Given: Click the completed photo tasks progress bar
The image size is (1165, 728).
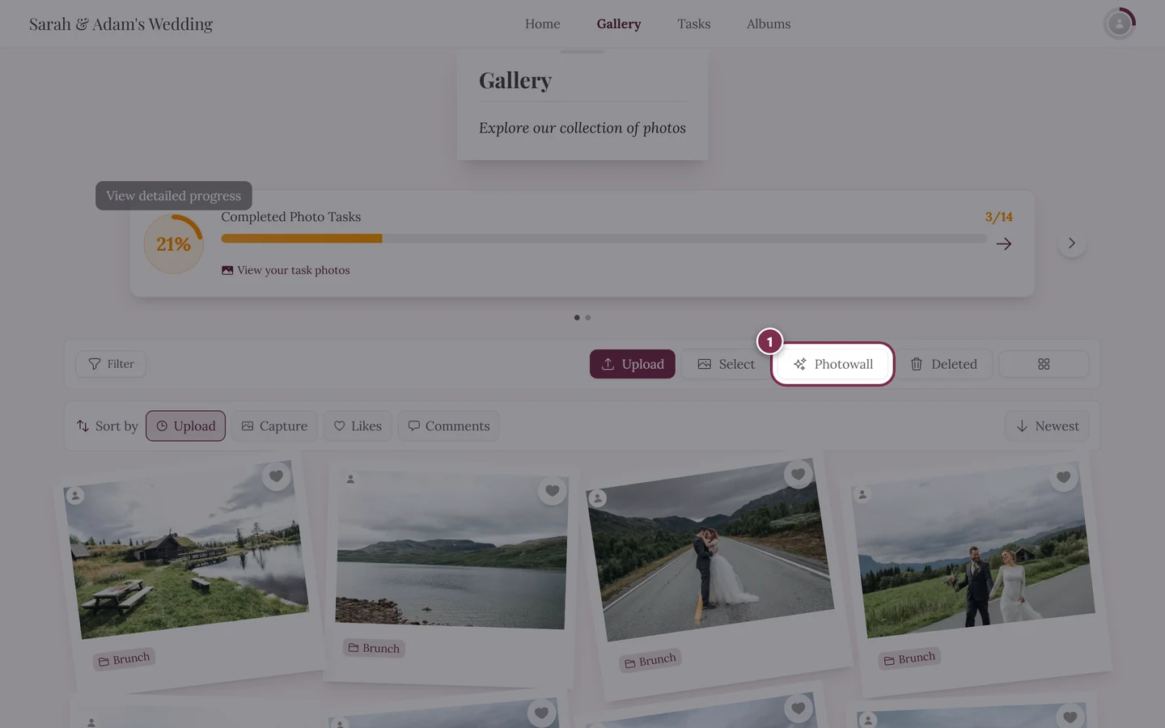Looking at the screenshot, I should pyautogui.click(x=604, y=239).
